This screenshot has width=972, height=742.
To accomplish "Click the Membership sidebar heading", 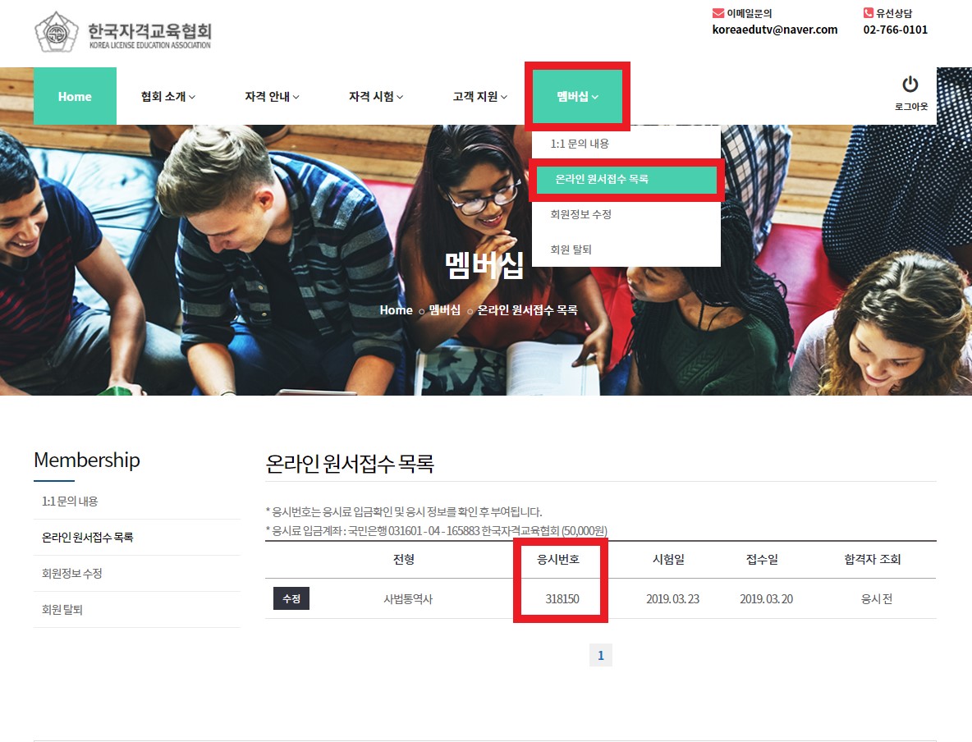I will [x=87, y=460].
